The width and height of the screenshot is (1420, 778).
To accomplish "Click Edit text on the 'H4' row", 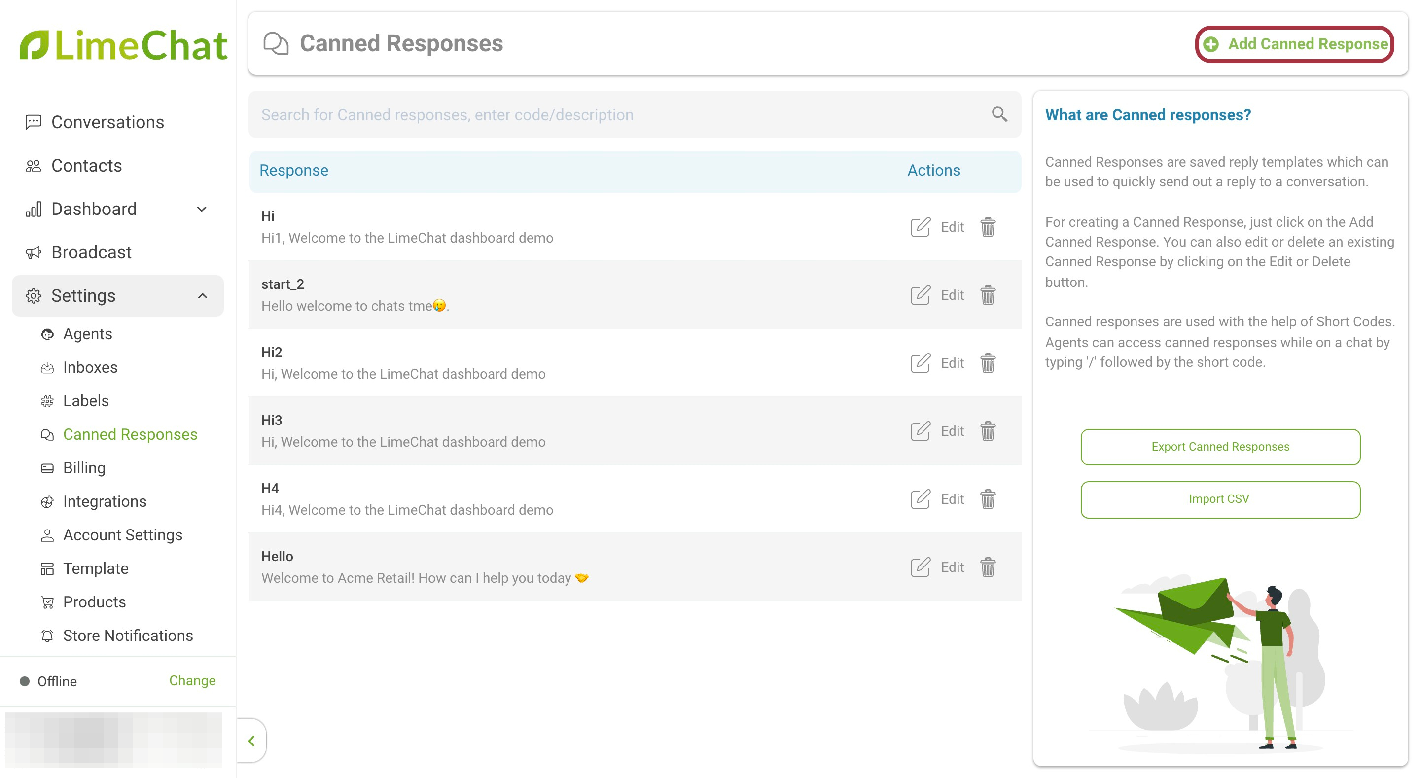I will [x=952, y=499].
